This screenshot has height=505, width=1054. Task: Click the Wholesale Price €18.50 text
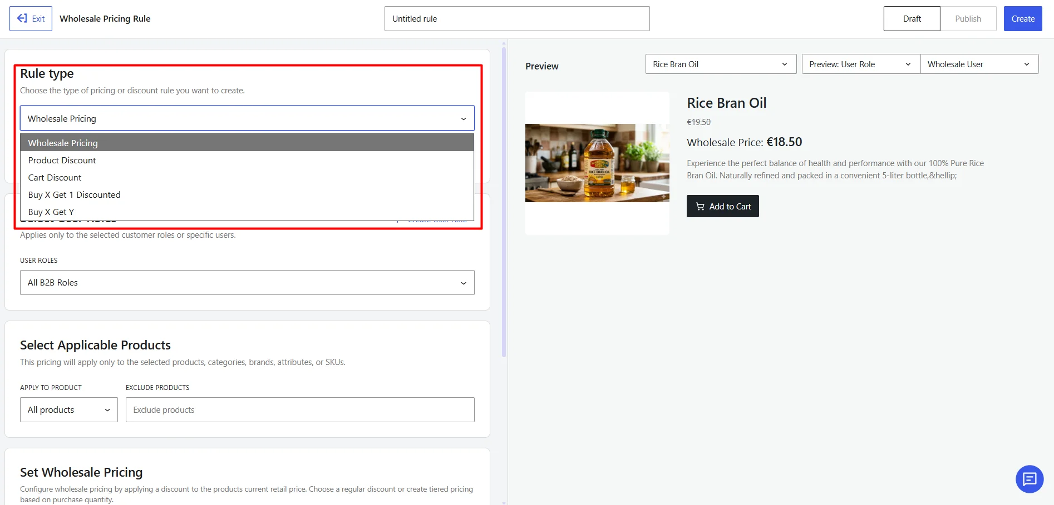coord(744,142)
